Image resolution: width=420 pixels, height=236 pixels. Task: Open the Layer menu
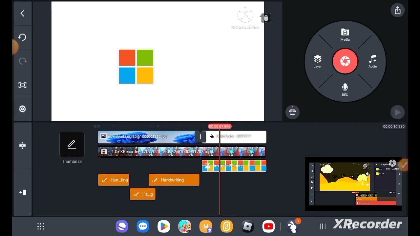317,62
